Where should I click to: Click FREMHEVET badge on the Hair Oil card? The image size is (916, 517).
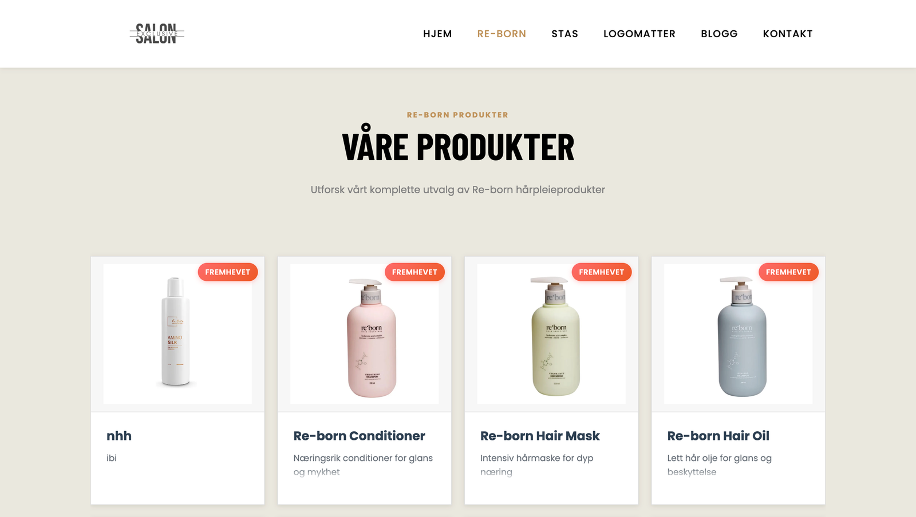pos(788,272)
